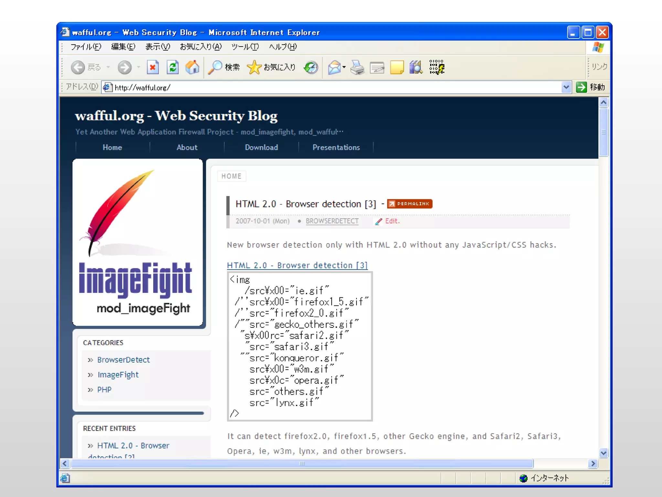The image size is (662, 497).
Task: Open the お気に入り(A) menu
Action: [x=200, y=47]
